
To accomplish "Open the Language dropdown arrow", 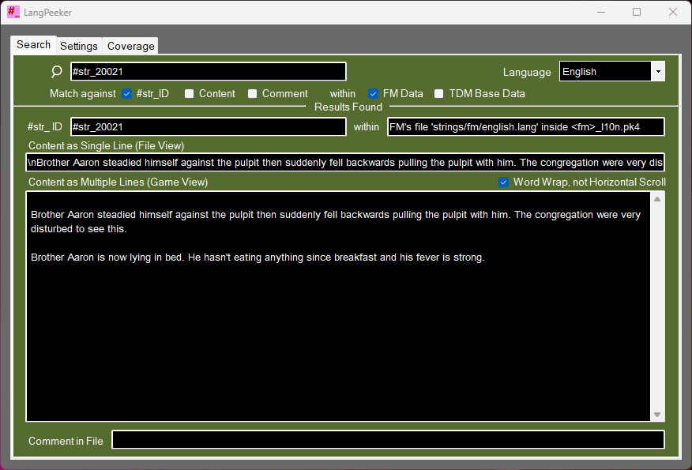I will tap(657, 72).
